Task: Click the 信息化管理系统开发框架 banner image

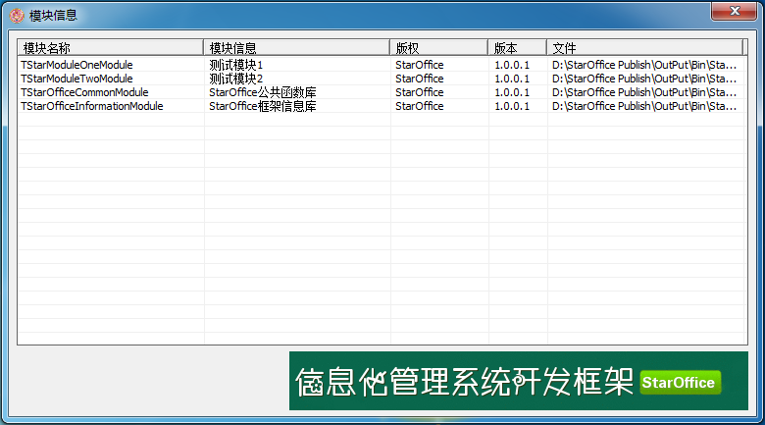Action: [x=519, y=381]
